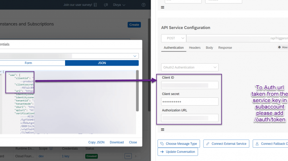Click the Created status badge
Screen dimensions: 288x161
click(x=92, y=156)
